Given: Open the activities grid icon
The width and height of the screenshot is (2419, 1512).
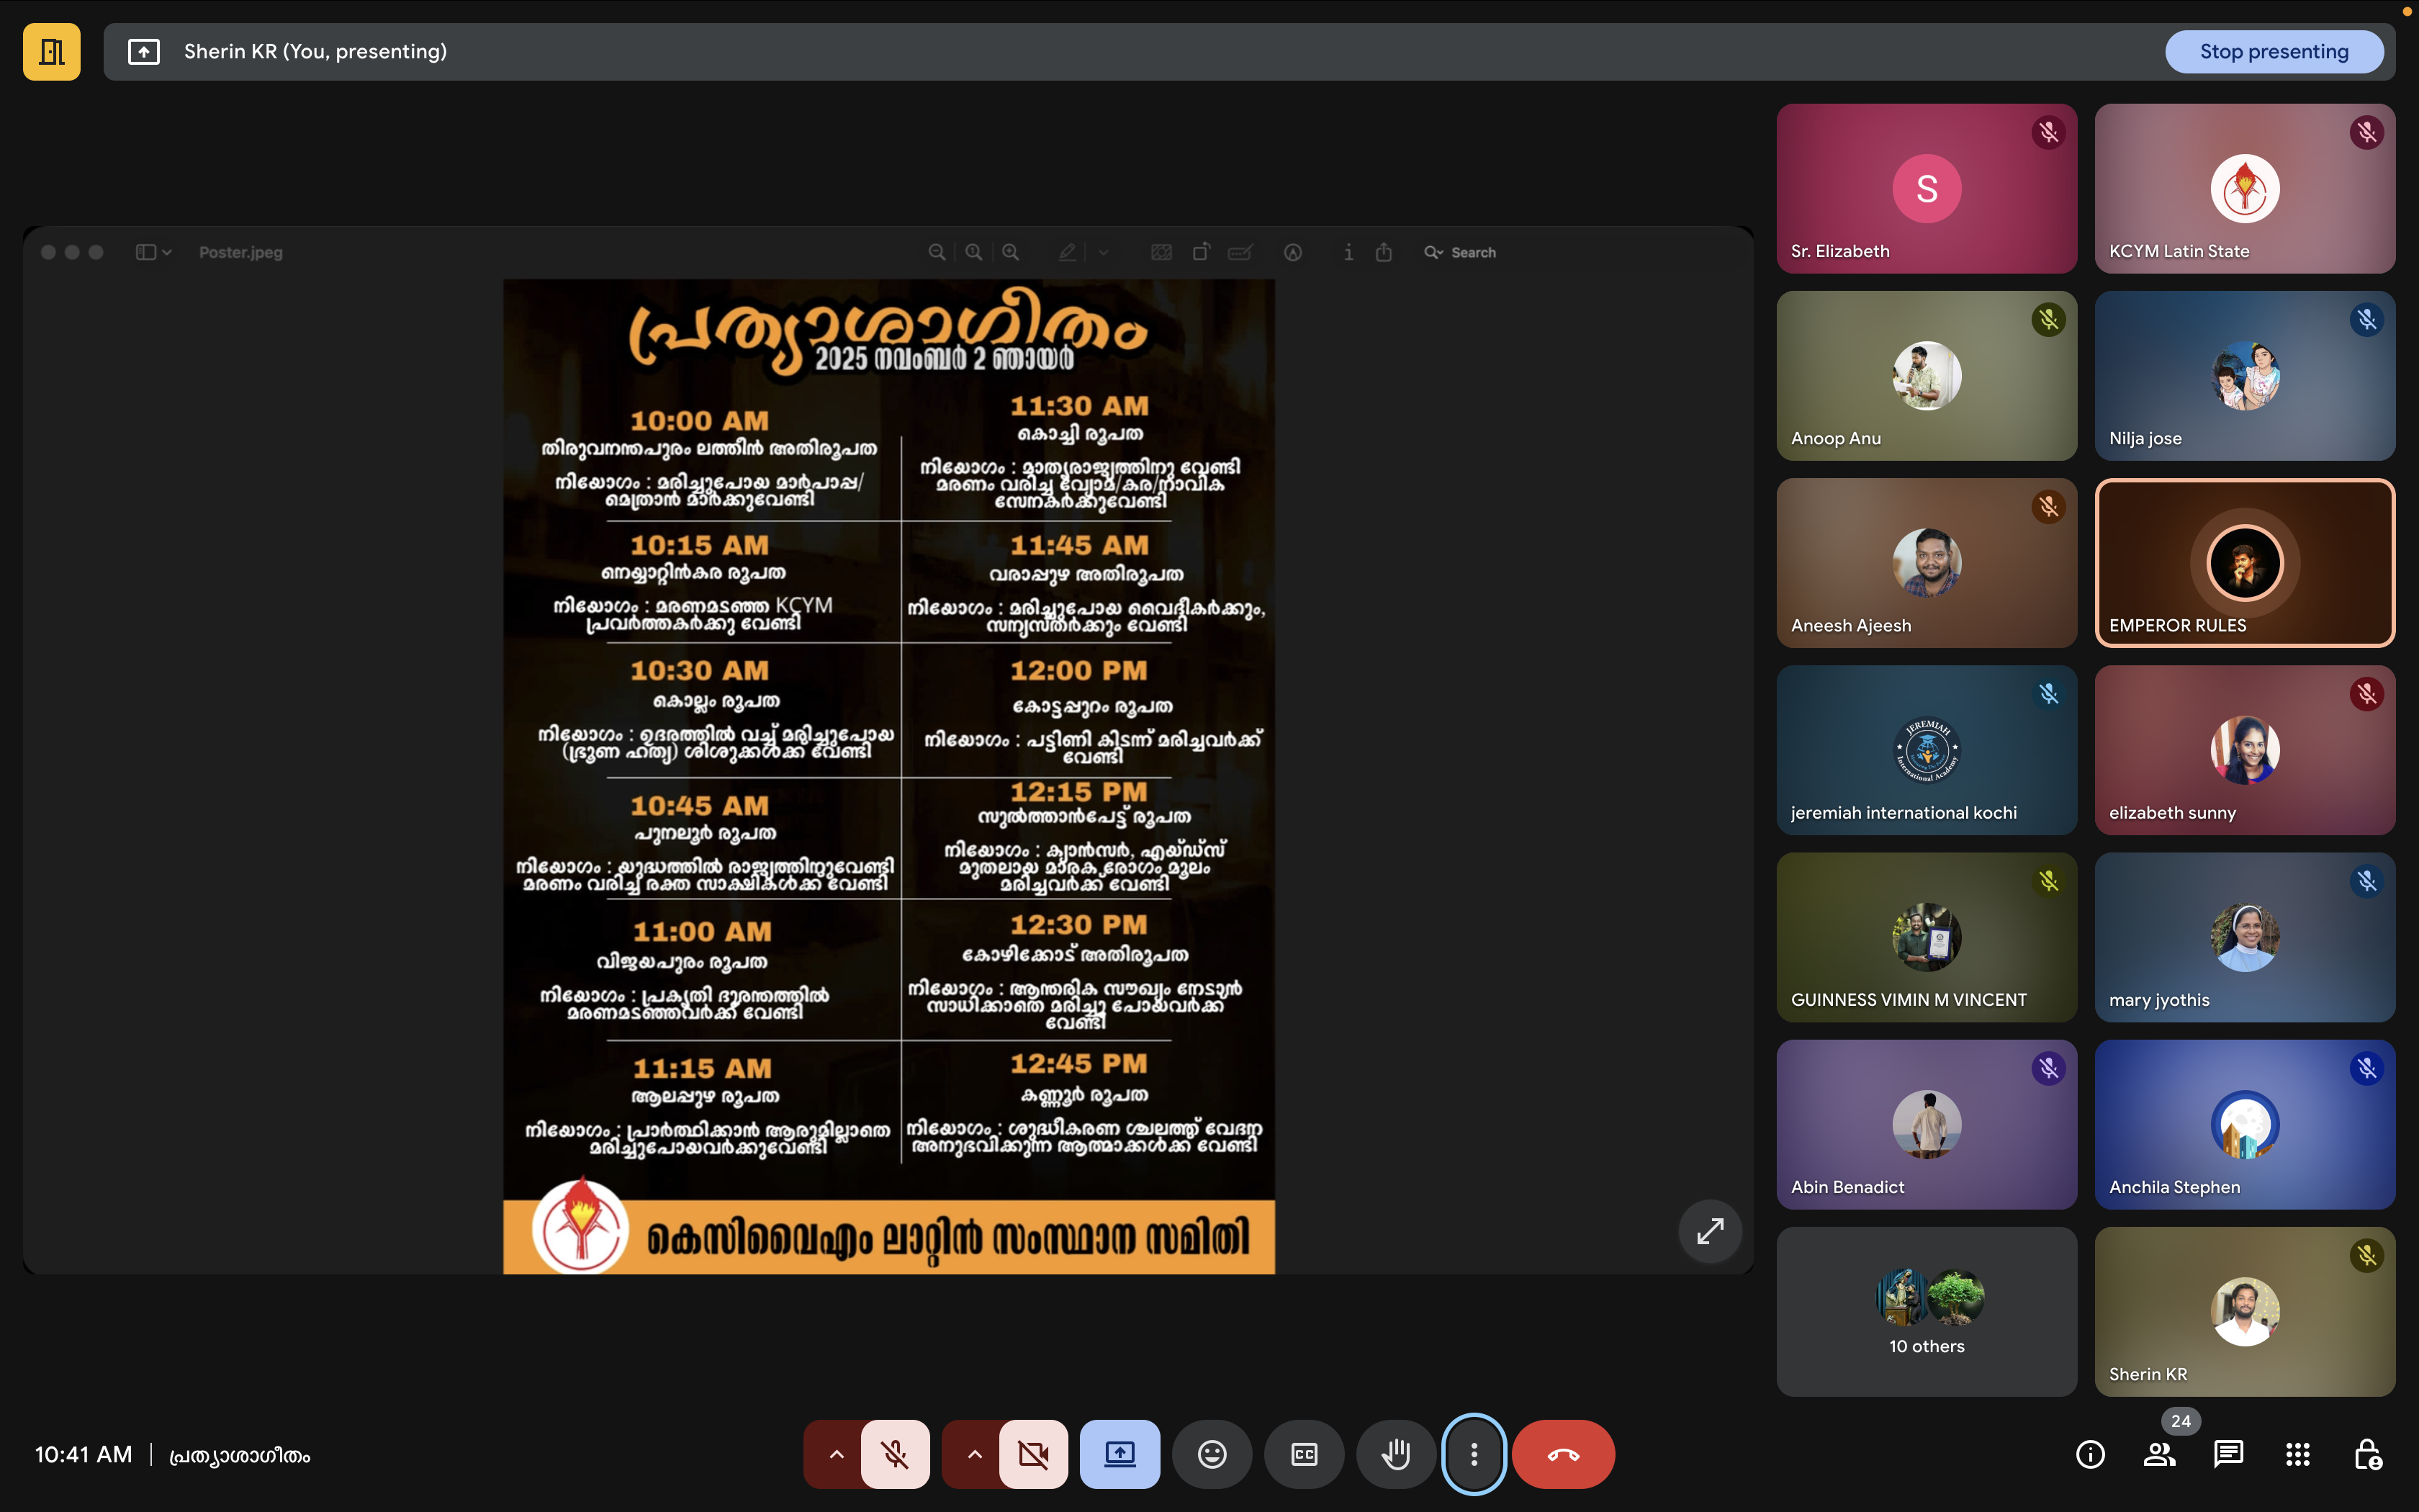Looking at the screenshot, I should click(x=2297, y=1454).
